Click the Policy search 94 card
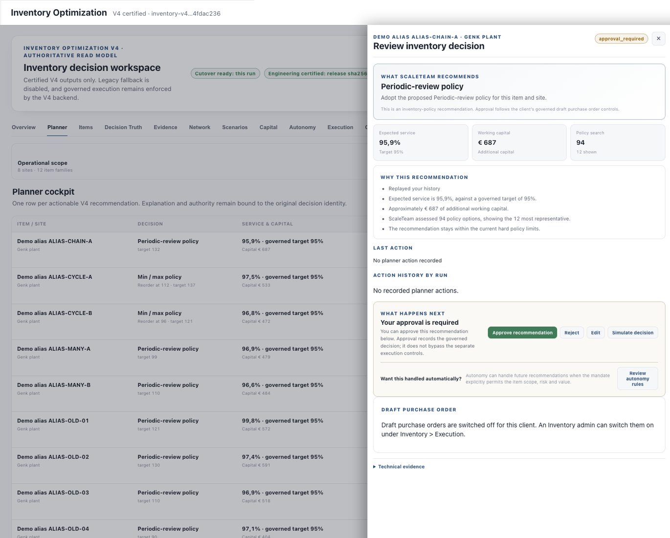 618,142
